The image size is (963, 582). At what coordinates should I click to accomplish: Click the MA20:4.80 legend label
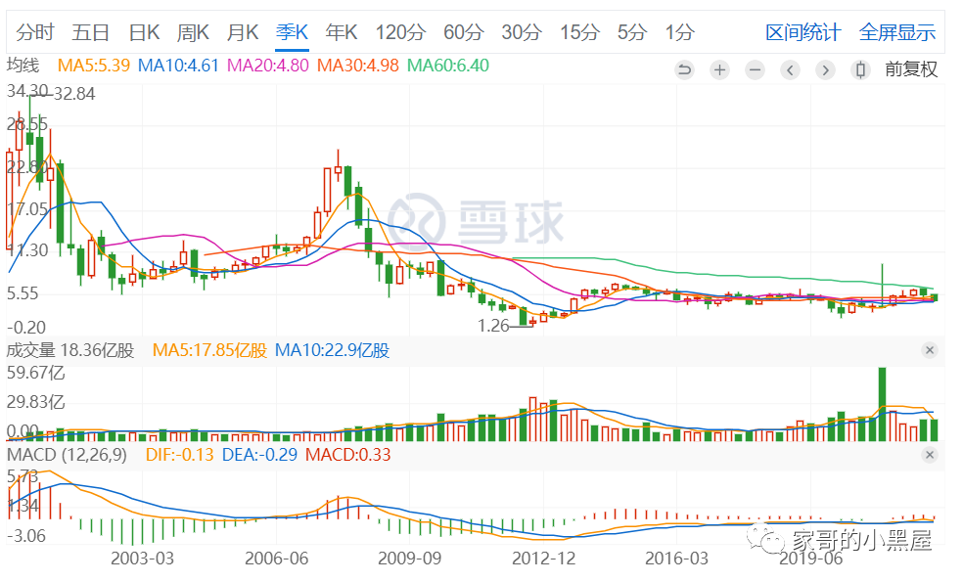click(x=268, y=66)
